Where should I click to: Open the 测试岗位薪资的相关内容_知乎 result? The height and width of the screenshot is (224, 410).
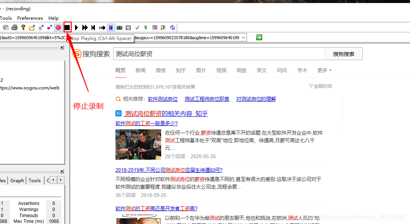pyautogui.click(x=166, y=114)
